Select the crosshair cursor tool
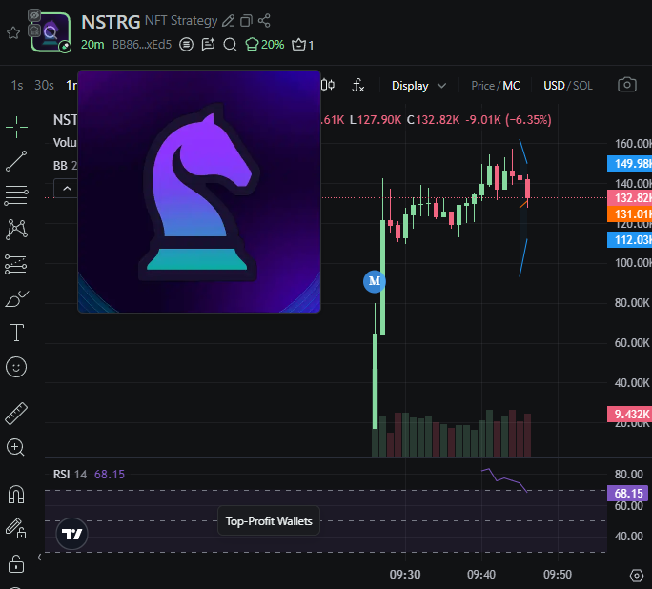 [x=16, y=127]
